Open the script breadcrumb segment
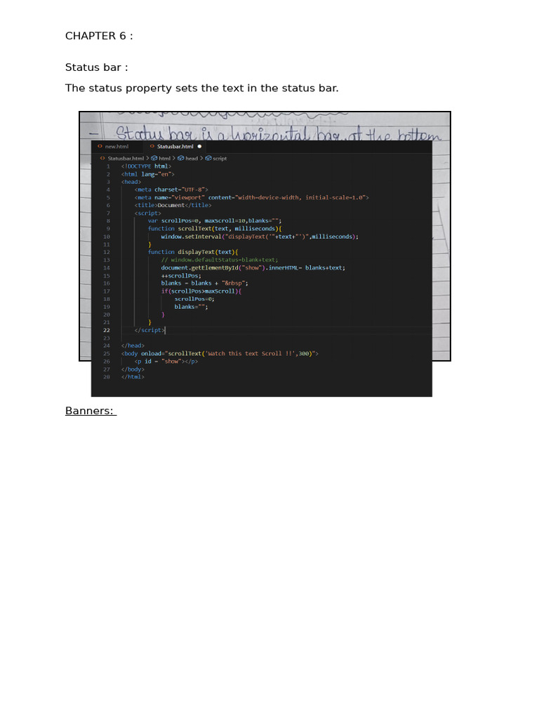The width and height of the screenshot is (539, 719). (x=220, y=158)
